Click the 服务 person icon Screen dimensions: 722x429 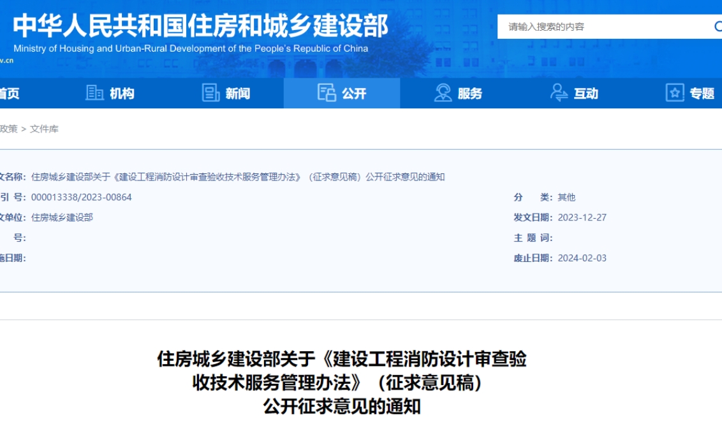tap(443, 93)
